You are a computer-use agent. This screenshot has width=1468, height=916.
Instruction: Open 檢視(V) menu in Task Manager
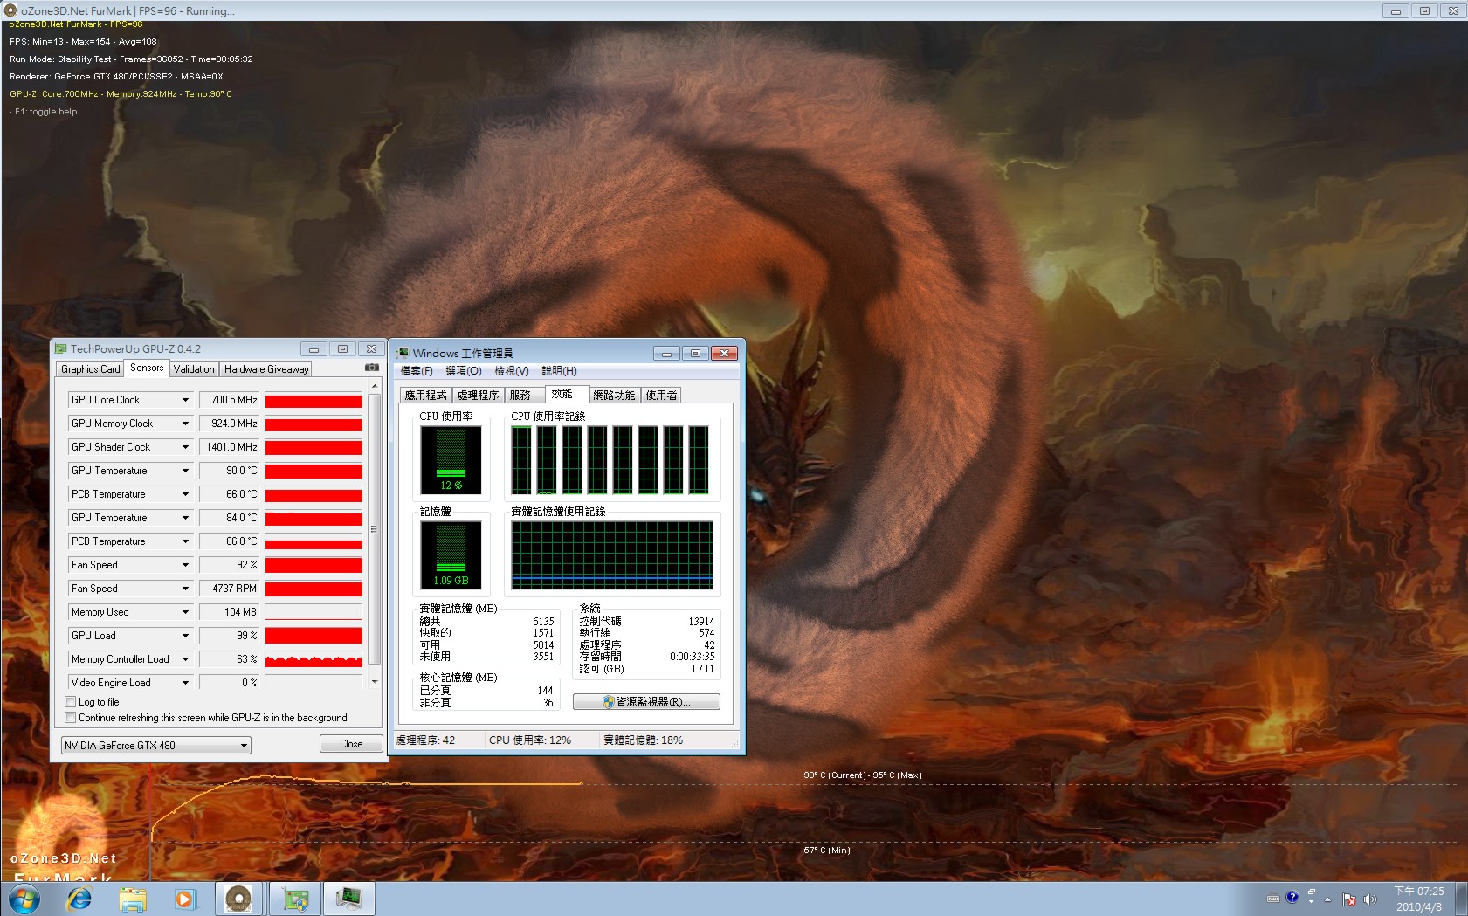coord(512,371)
